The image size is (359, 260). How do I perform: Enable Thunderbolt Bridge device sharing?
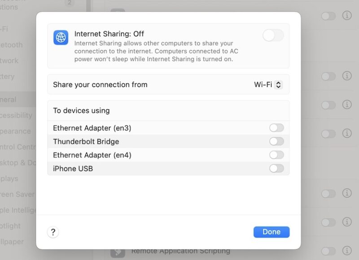tap(277, 141)
